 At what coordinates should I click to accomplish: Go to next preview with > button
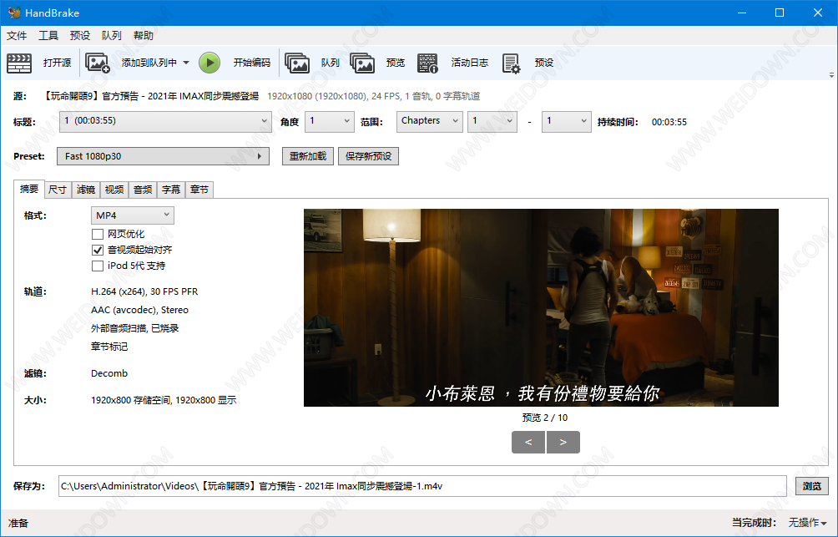point(563,443)
